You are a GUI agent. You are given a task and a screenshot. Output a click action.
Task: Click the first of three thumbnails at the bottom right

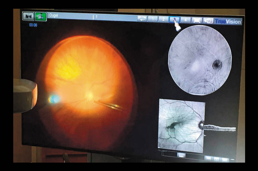click(x=208, y=158)
